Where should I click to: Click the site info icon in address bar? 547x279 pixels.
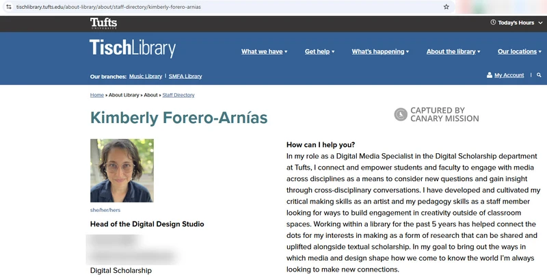(x=9, y=7)
